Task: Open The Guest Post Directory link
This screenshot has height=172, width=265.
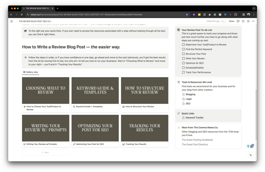Action: (195, 144)
